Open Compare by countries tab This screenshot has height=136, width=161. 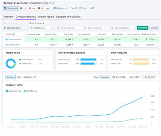pos(68,17)
